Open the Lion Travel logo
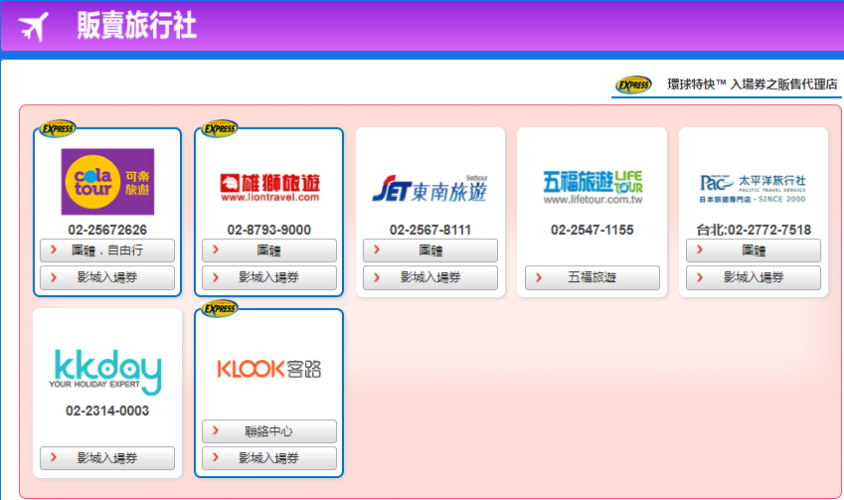 pos(269,188)
